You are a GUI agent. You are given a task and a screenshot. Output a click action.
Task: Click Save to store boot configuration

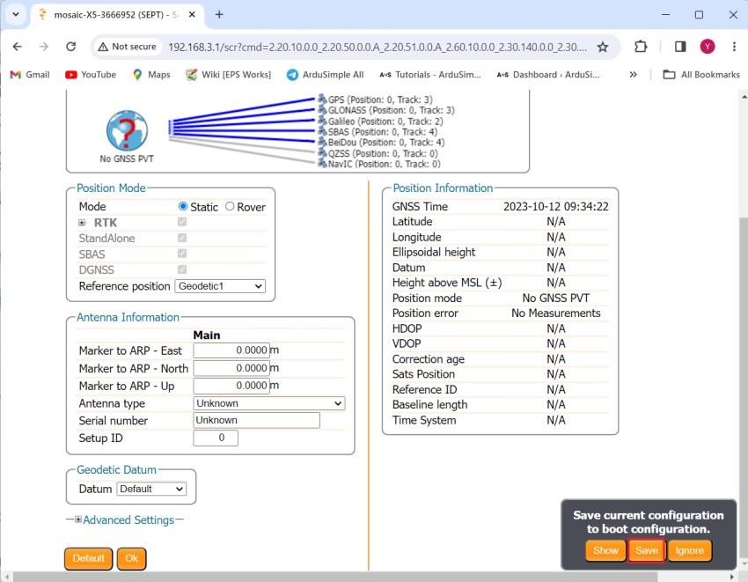(x=647, y=550)
